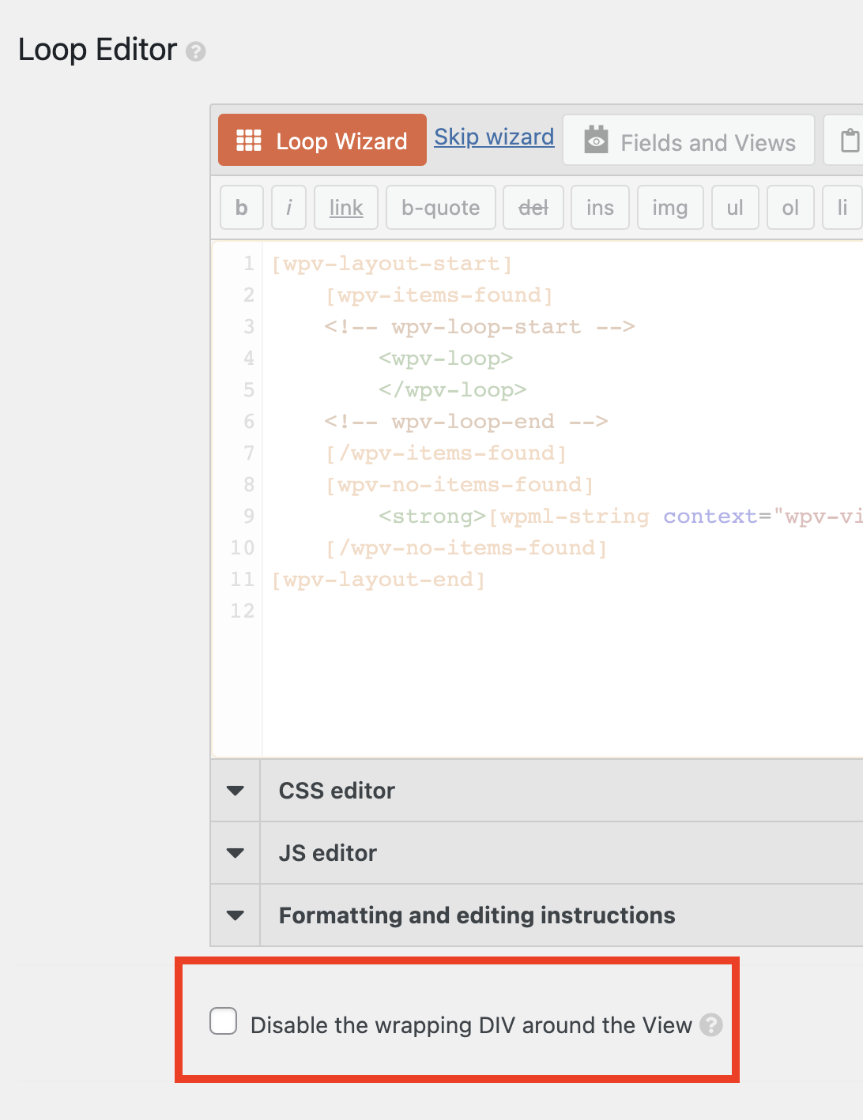Screen dimensions: 863x1120
Task: Click the [/wpv-no-items-found] closing line
Action: point(466,547)
